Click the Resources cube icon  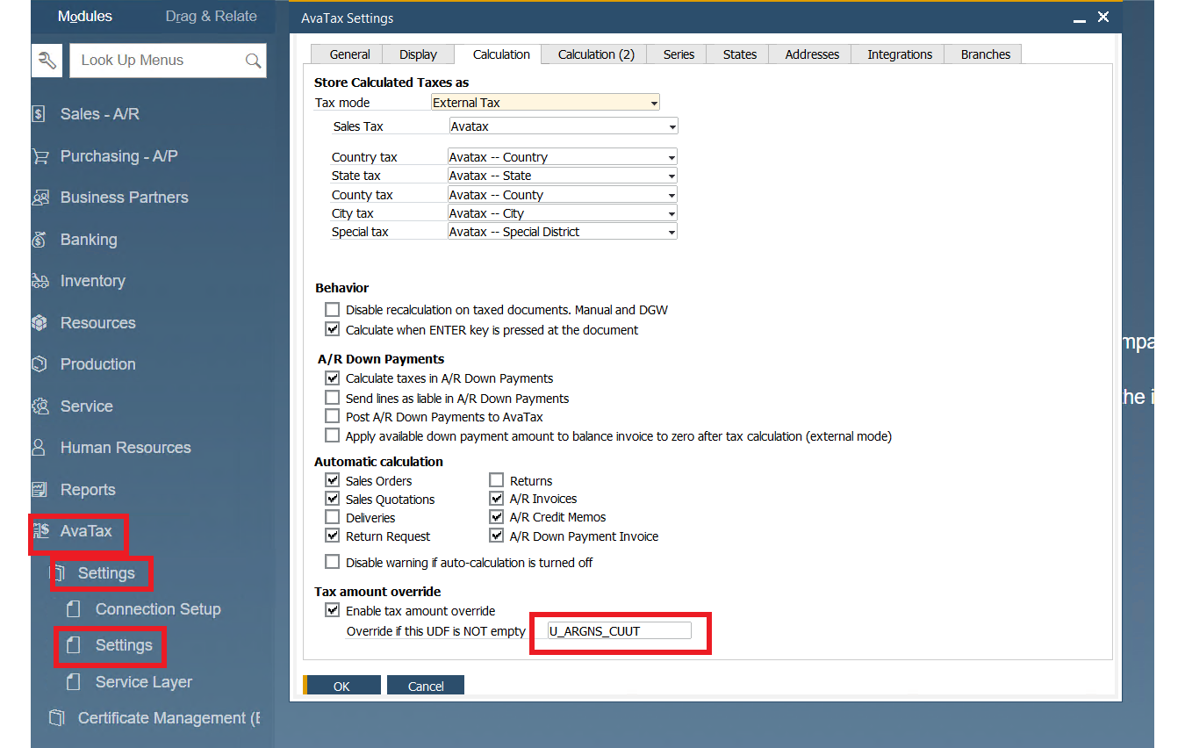click(x=39, y=323)
